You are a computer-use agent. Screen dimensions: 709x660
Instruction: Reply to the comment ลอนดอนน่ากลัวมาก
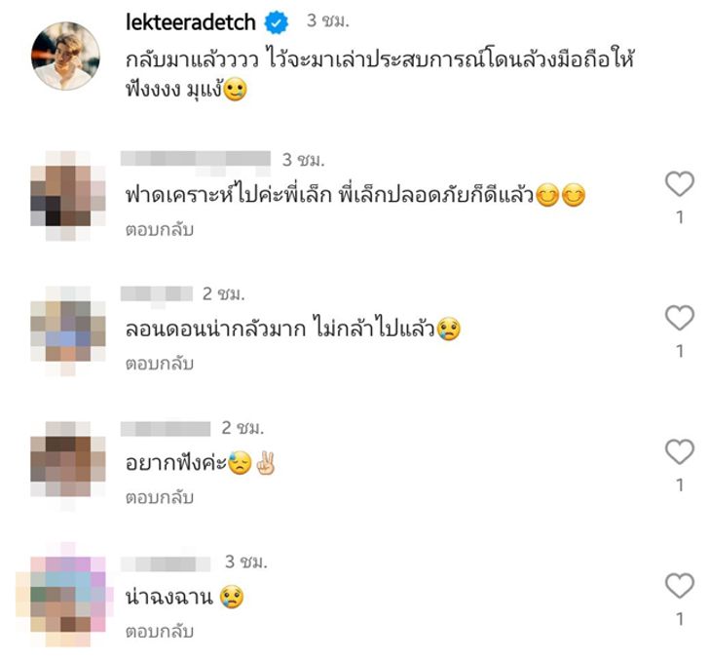(160, 363)
